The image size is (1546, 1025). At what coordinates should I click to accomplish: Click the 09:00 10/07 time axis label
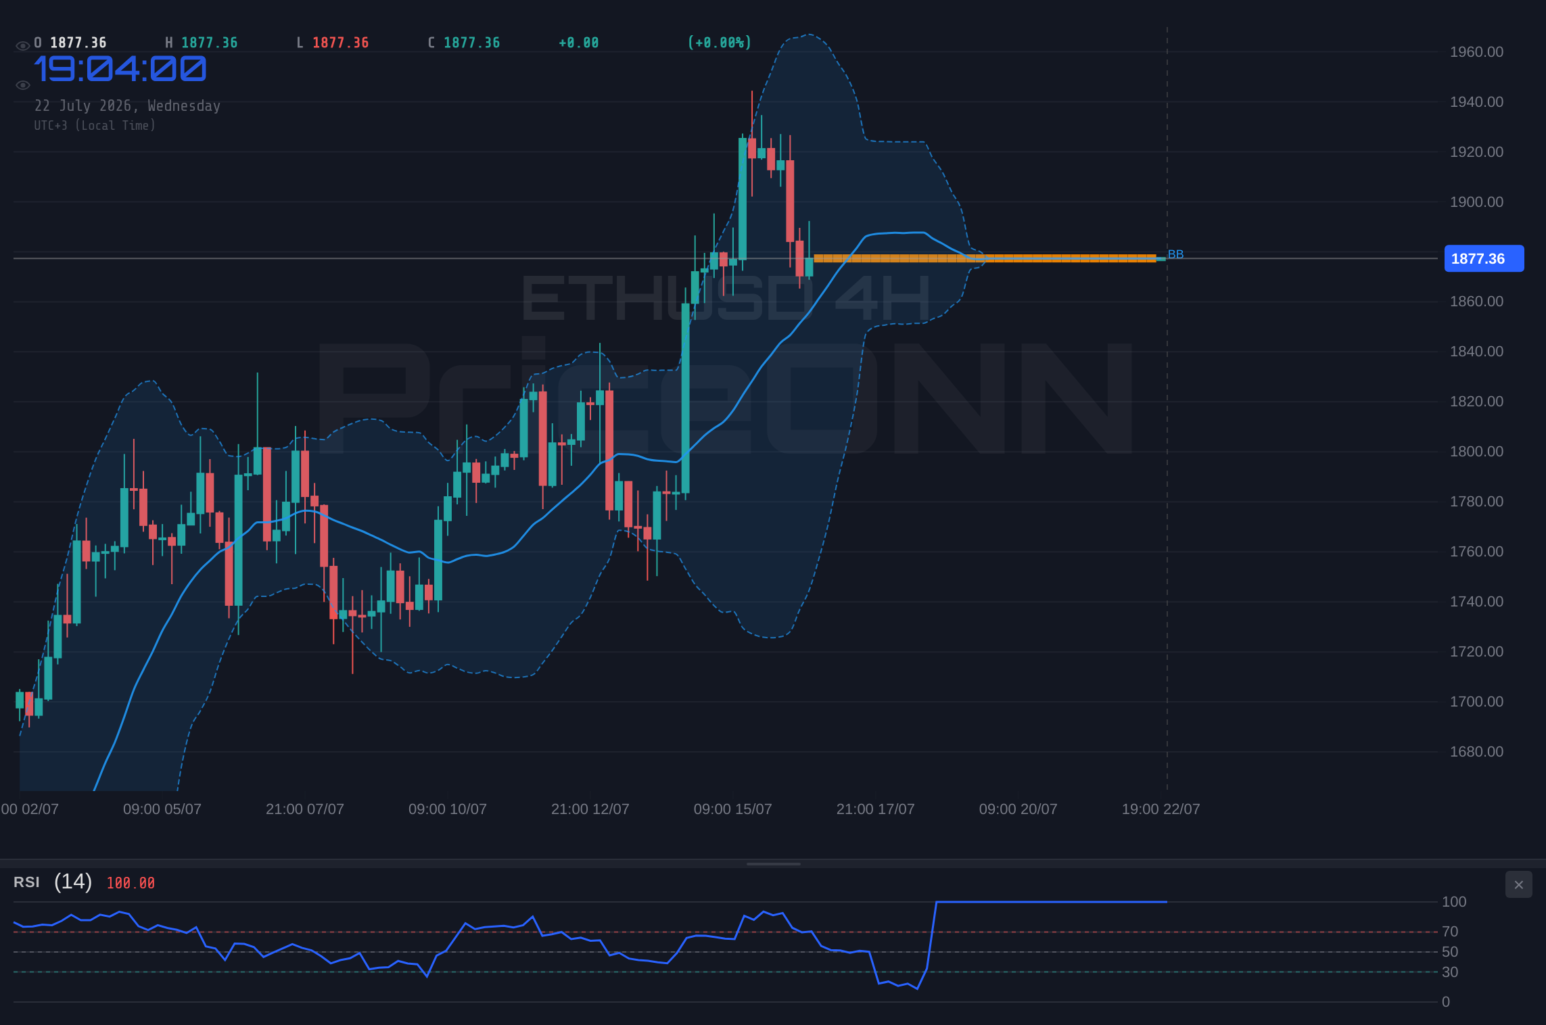(x=448, y=809)
